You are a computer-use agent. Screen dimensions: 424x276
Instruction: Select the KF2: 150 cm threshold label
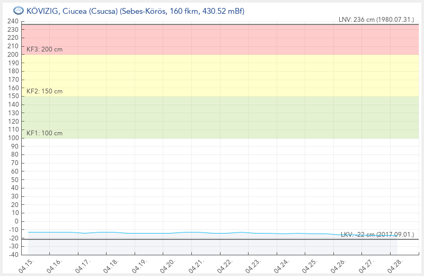pos(45,91)
